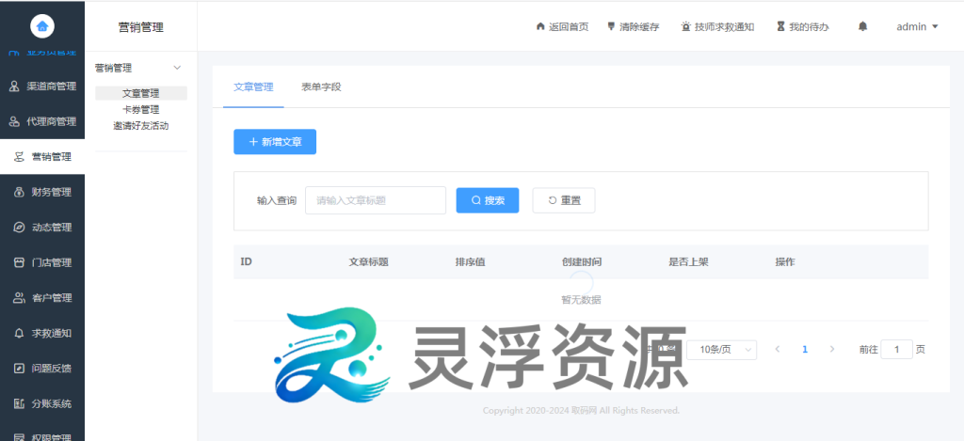Click the 问题反馈 edit icon
The image size is (964, 441).
coord(19,369)
